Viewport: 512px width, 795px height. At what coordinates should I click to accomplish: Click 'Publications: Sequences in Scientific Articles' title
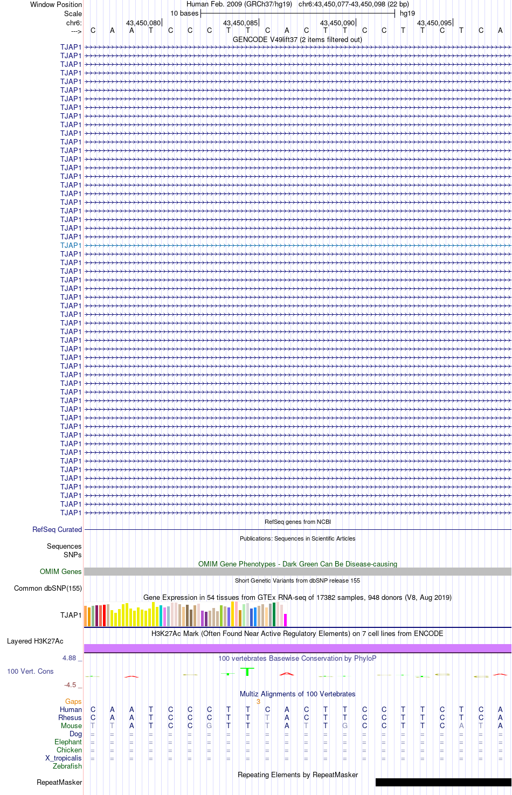[297, 538]
